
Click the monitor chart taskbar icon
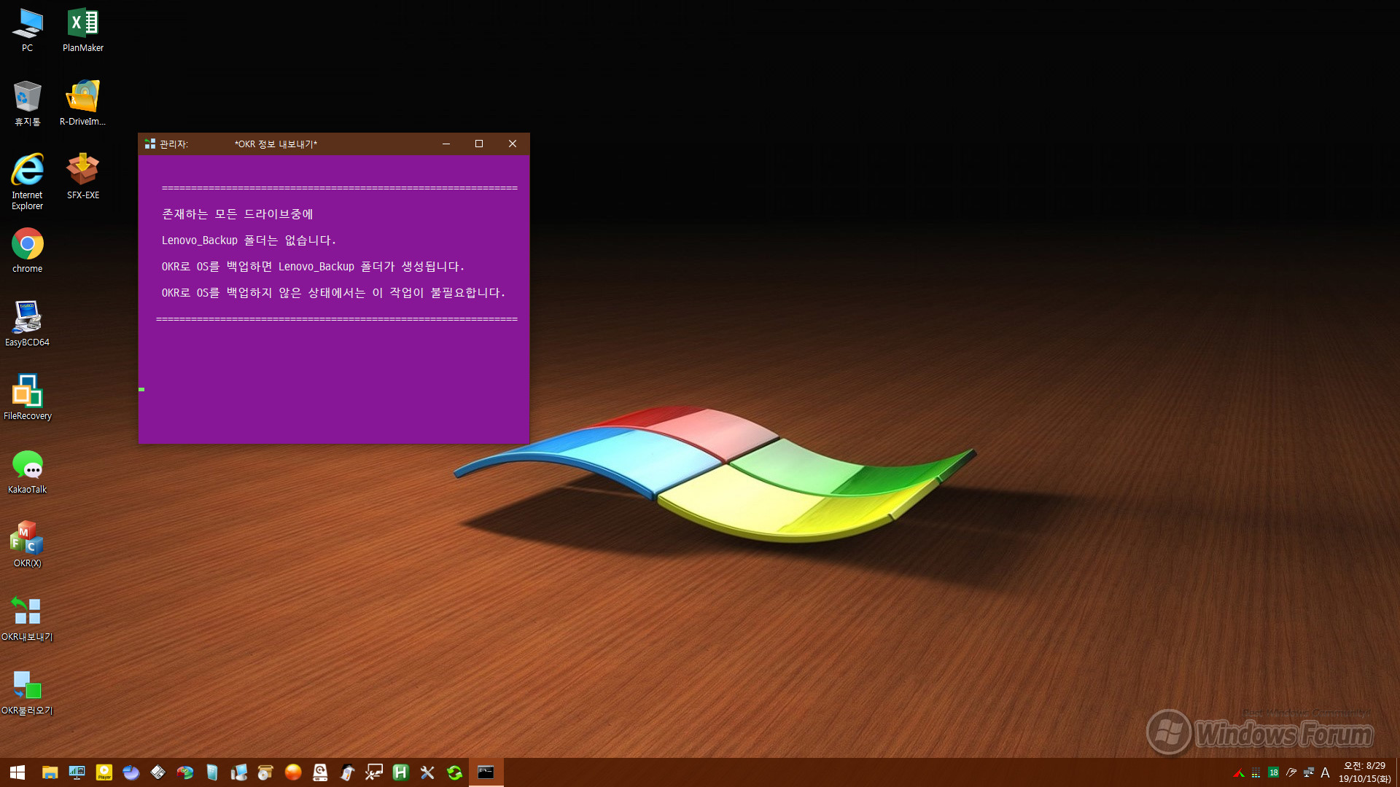(x=77, y=772)
